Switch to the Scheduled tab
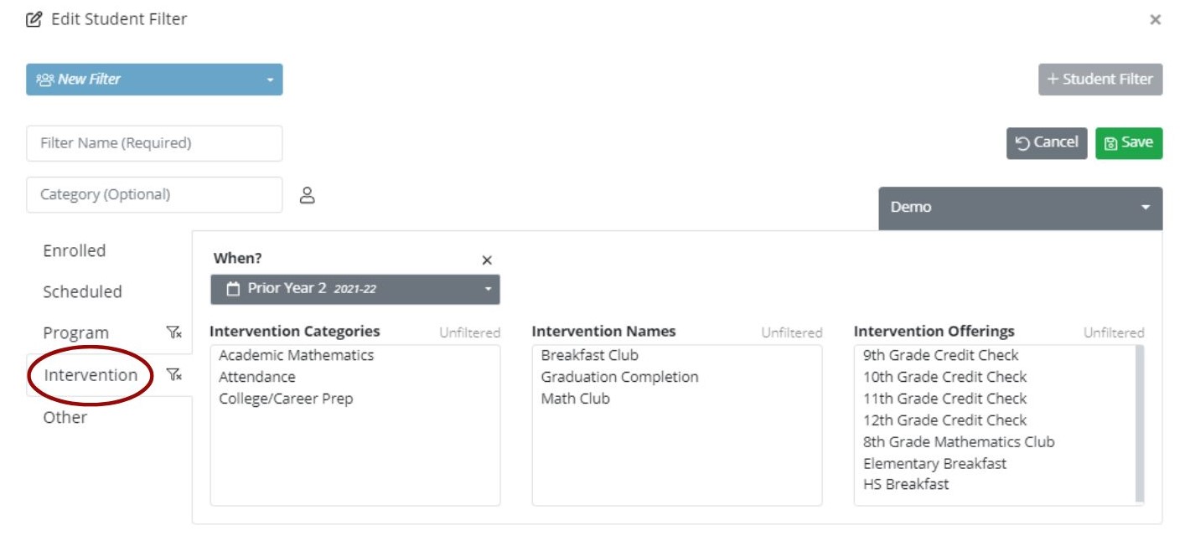Image resolution: width=1190 pixels, height=546 pixels. tap(82, 292)
